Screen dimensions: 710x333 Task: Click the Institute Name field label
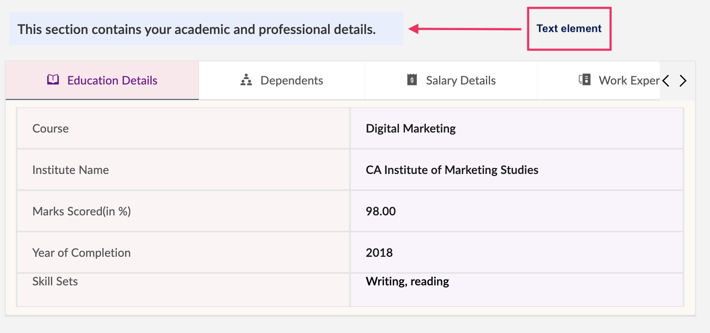pos(70,170)
